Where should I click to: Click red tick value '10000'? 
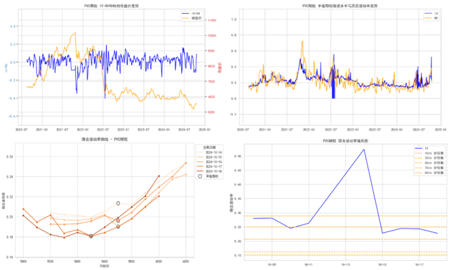(x=212, y=36)
